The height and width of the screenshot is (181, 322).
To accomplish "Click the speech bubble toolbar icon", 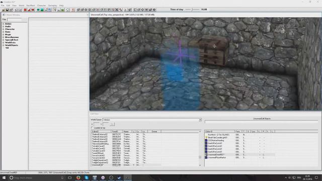I will (x=68, y=10).
